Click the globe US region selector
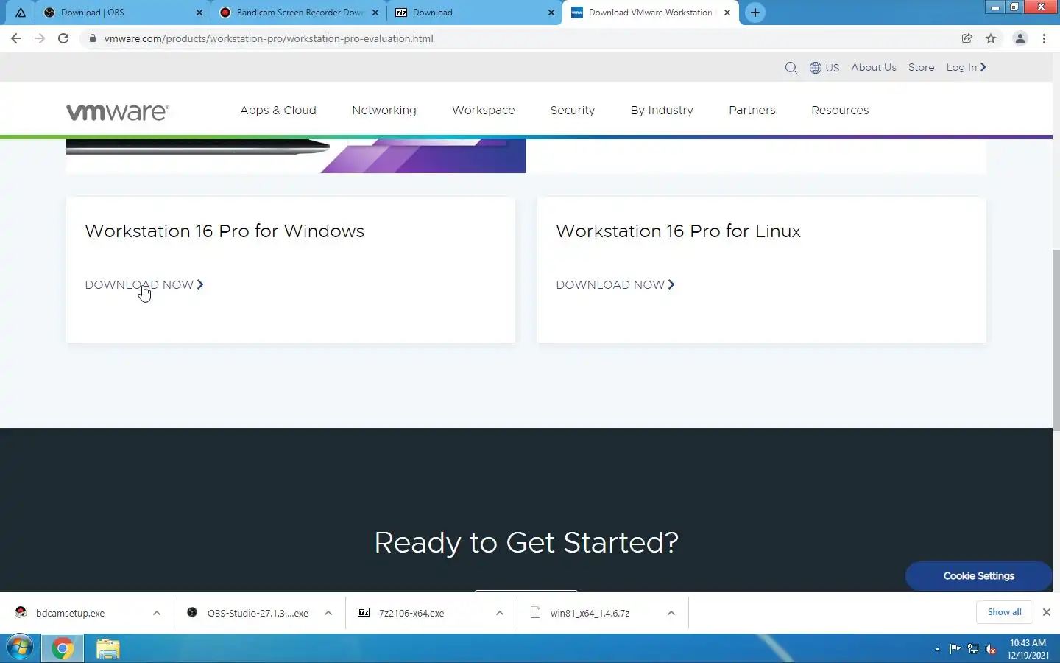1060x663 pixels. tap(824, 68)
